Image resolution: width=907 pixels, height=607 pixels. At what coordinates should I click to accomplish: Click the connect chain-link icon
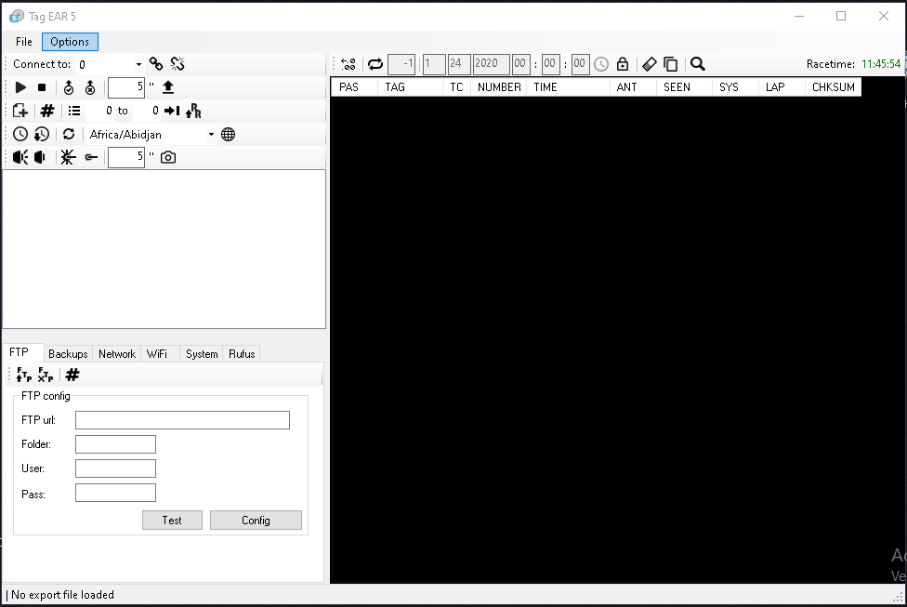(x=155, y=63)
